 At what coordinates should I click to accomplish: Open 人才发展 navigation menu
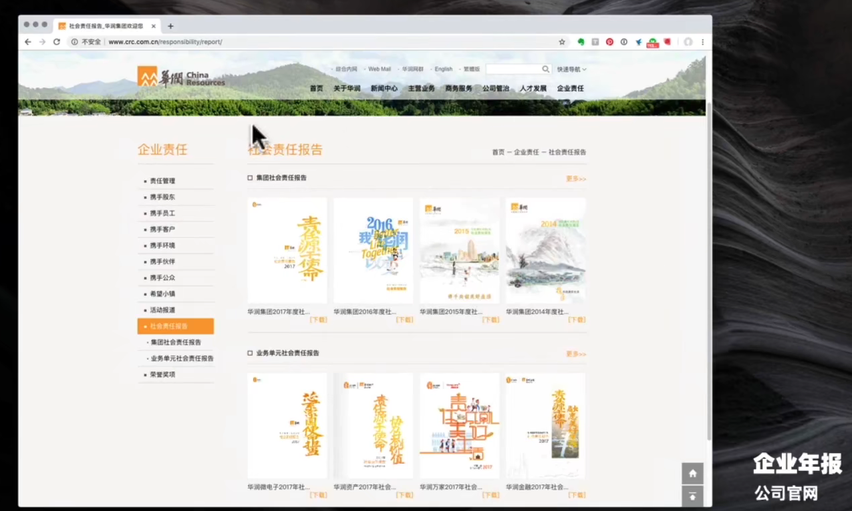tap(533, 88)
